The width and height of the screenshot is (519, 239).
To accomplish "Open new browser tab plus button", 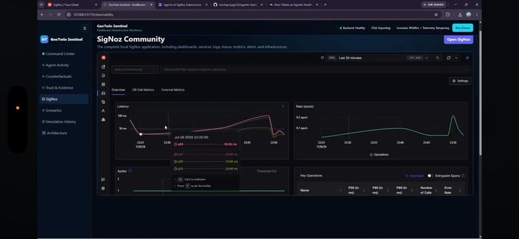I will tap(325, 4).
